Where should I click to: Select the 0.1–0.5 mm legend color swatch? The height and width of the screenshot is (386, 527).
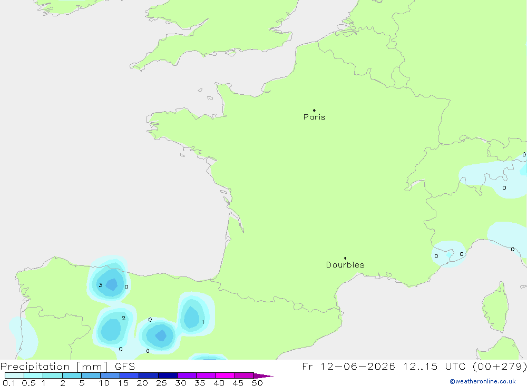14,375
